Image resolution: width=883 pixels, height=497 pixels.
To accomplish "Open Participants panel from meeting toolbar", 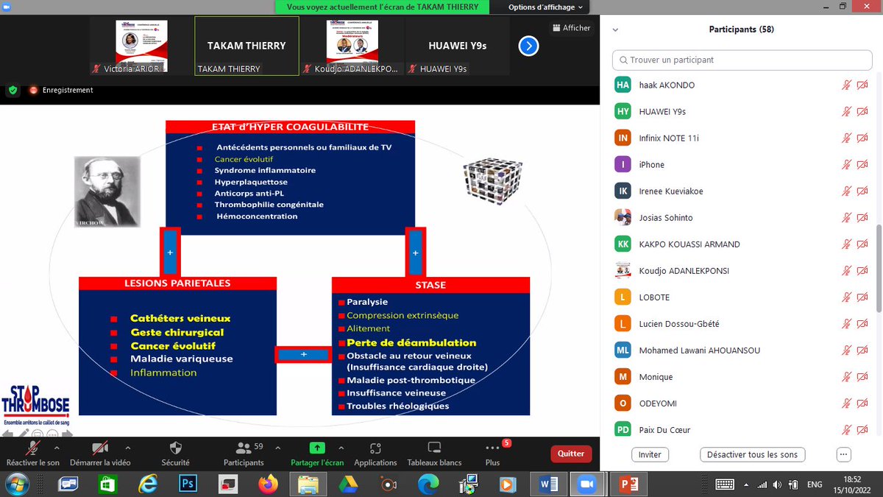I will click(x=244, y=454).
